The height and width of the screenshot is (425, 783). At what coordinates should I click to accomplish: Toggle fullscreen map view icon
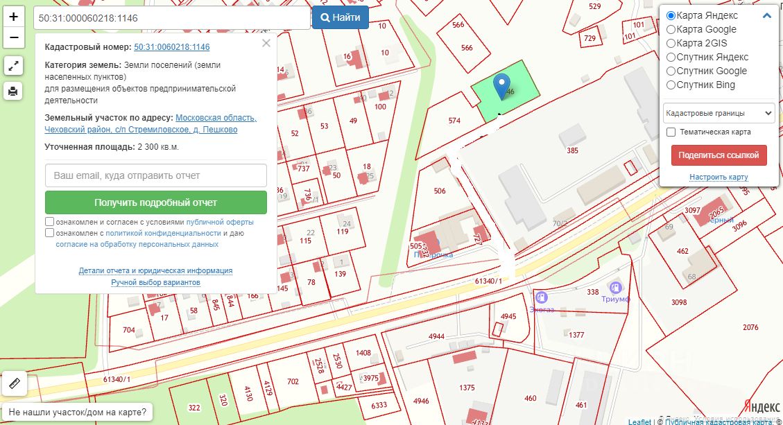point(14,66)
